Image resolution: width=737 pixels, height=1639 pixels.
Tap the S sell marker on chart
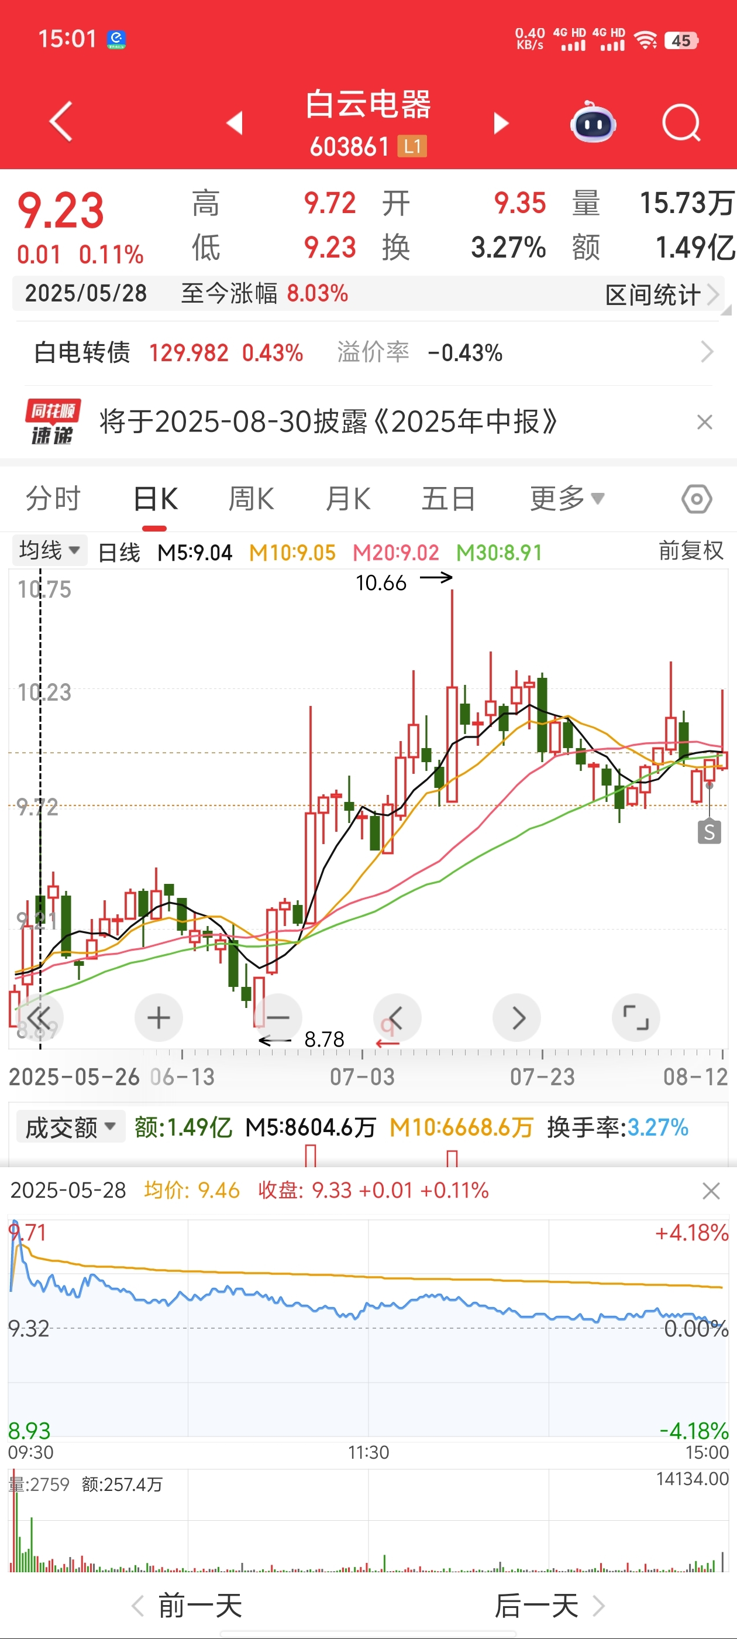pos(710,832)
